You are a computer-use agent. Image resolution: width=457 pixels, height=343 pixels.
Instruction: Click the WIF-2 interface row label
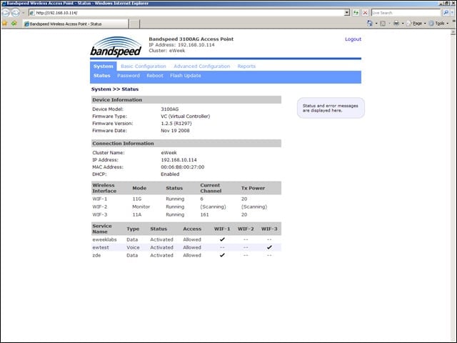(x=100, y=207)
